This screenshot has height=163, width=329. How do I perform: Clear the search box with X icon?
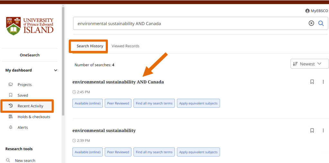tap(311, 23)
